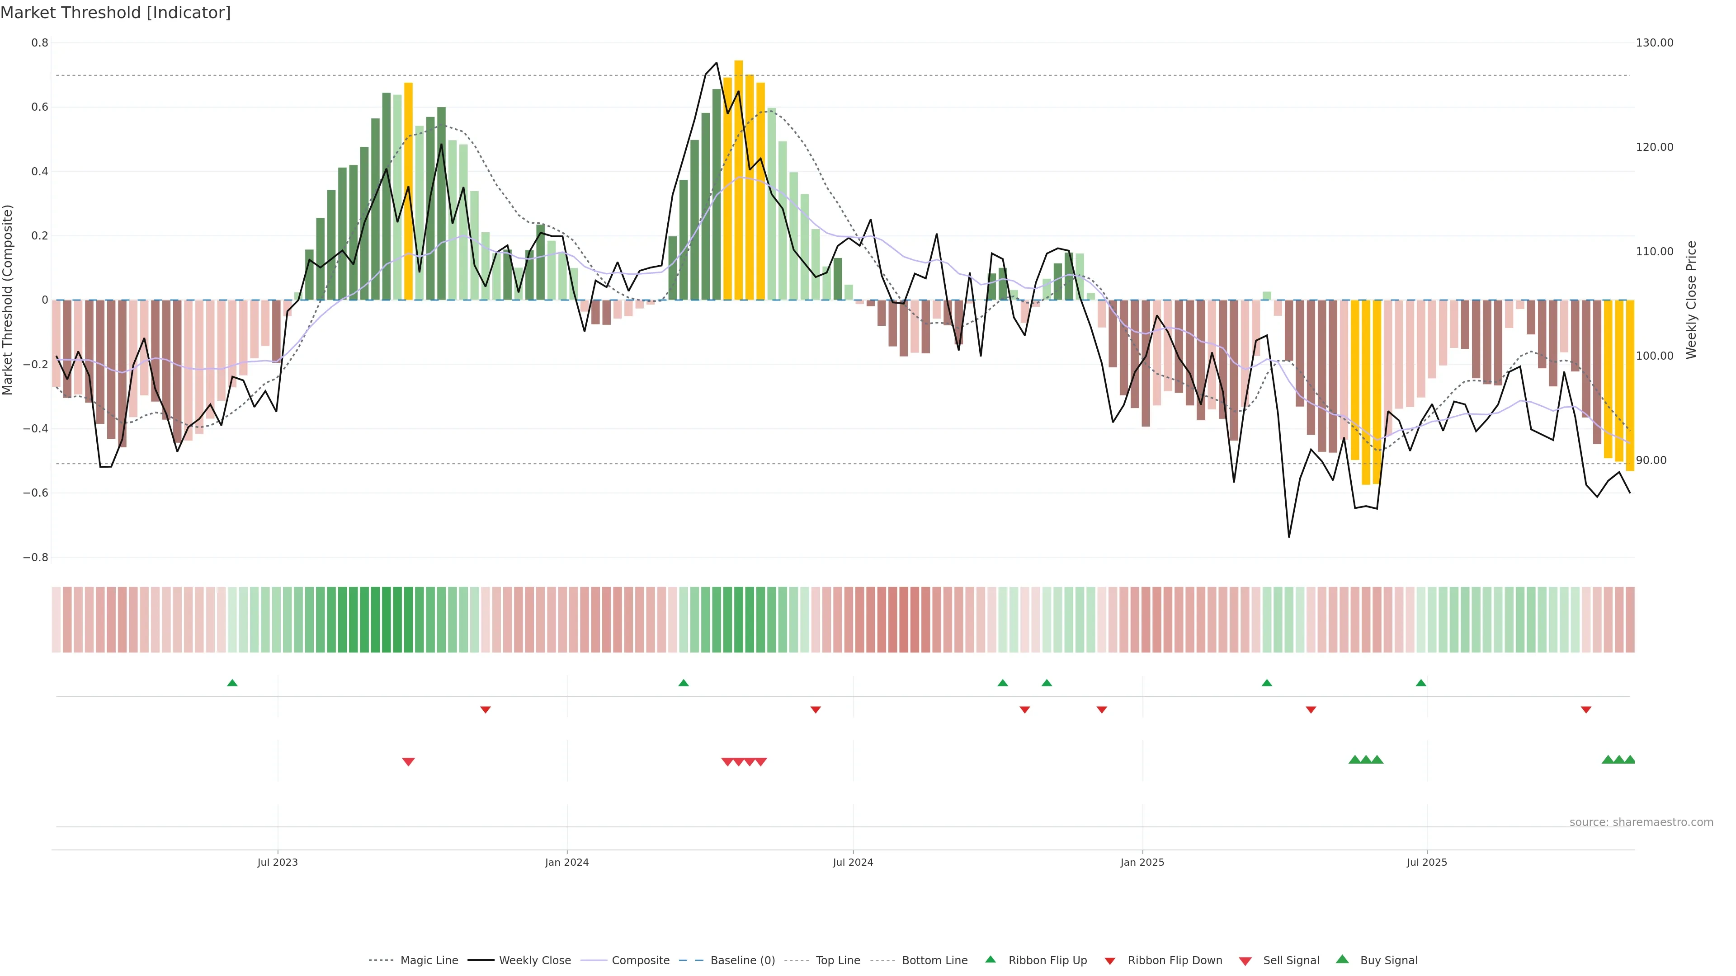This screenshot has width=1736, height=976.
Task: Click the first green ribbon flip-up marker
Action: coord(232,683)
